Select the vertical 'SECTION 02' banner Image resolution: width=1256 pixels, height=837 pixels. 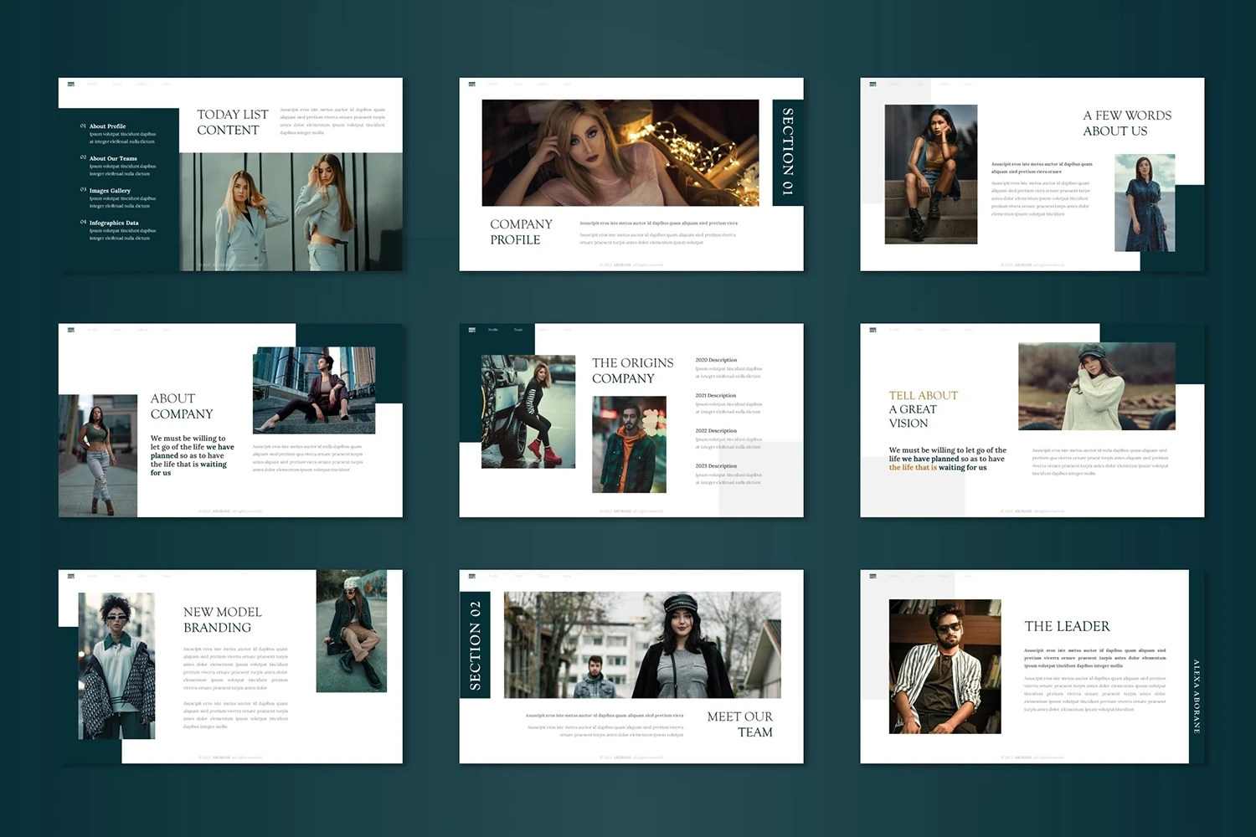[x=475, y=644]
